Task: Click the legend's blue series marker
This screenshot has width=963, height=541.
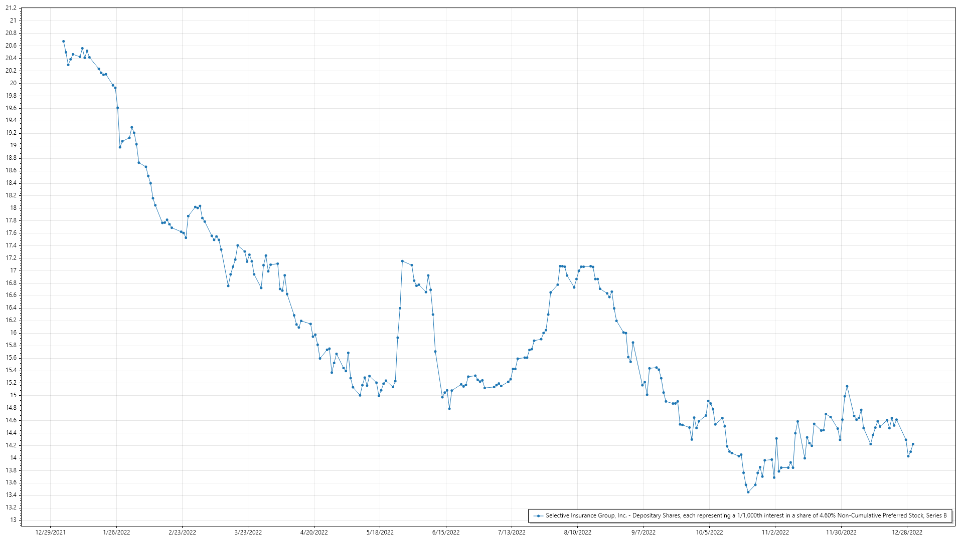Action: tap(538, 515)
